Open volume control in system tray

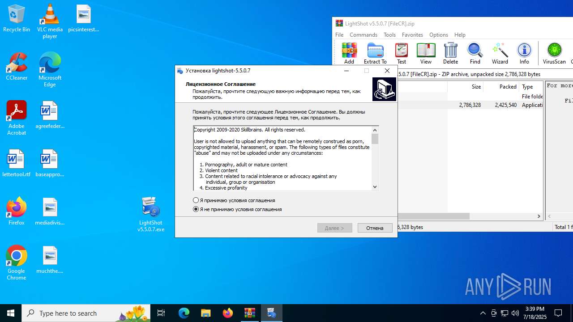(x=515, y=313)
